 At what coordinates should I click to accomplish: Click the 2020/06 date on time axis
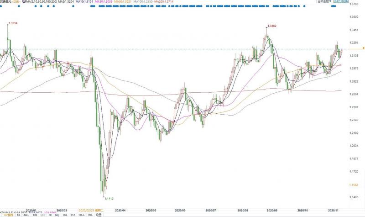180,210
